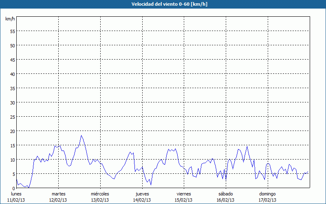Click the date label 16/02/13
This screenshot has height=204, width=326.
tap(225, 200)
